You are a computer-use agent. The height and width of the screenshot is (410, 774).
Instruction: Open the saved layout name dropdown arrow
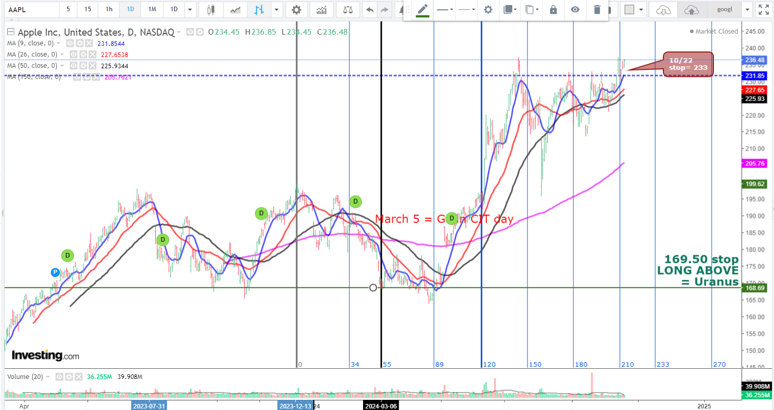point(747,10)
